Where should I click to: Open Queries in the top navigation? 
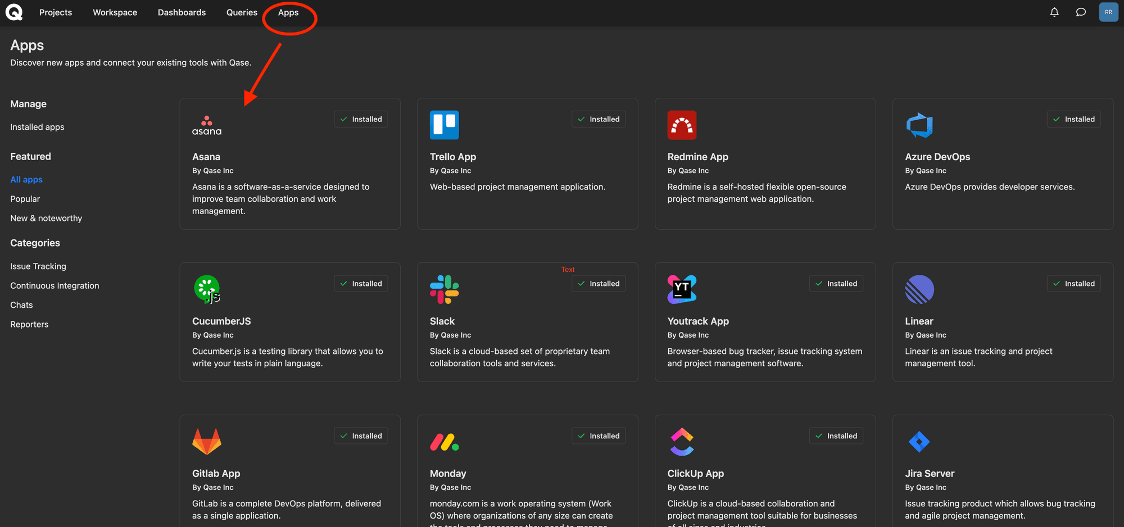click(x=242, y=12)
